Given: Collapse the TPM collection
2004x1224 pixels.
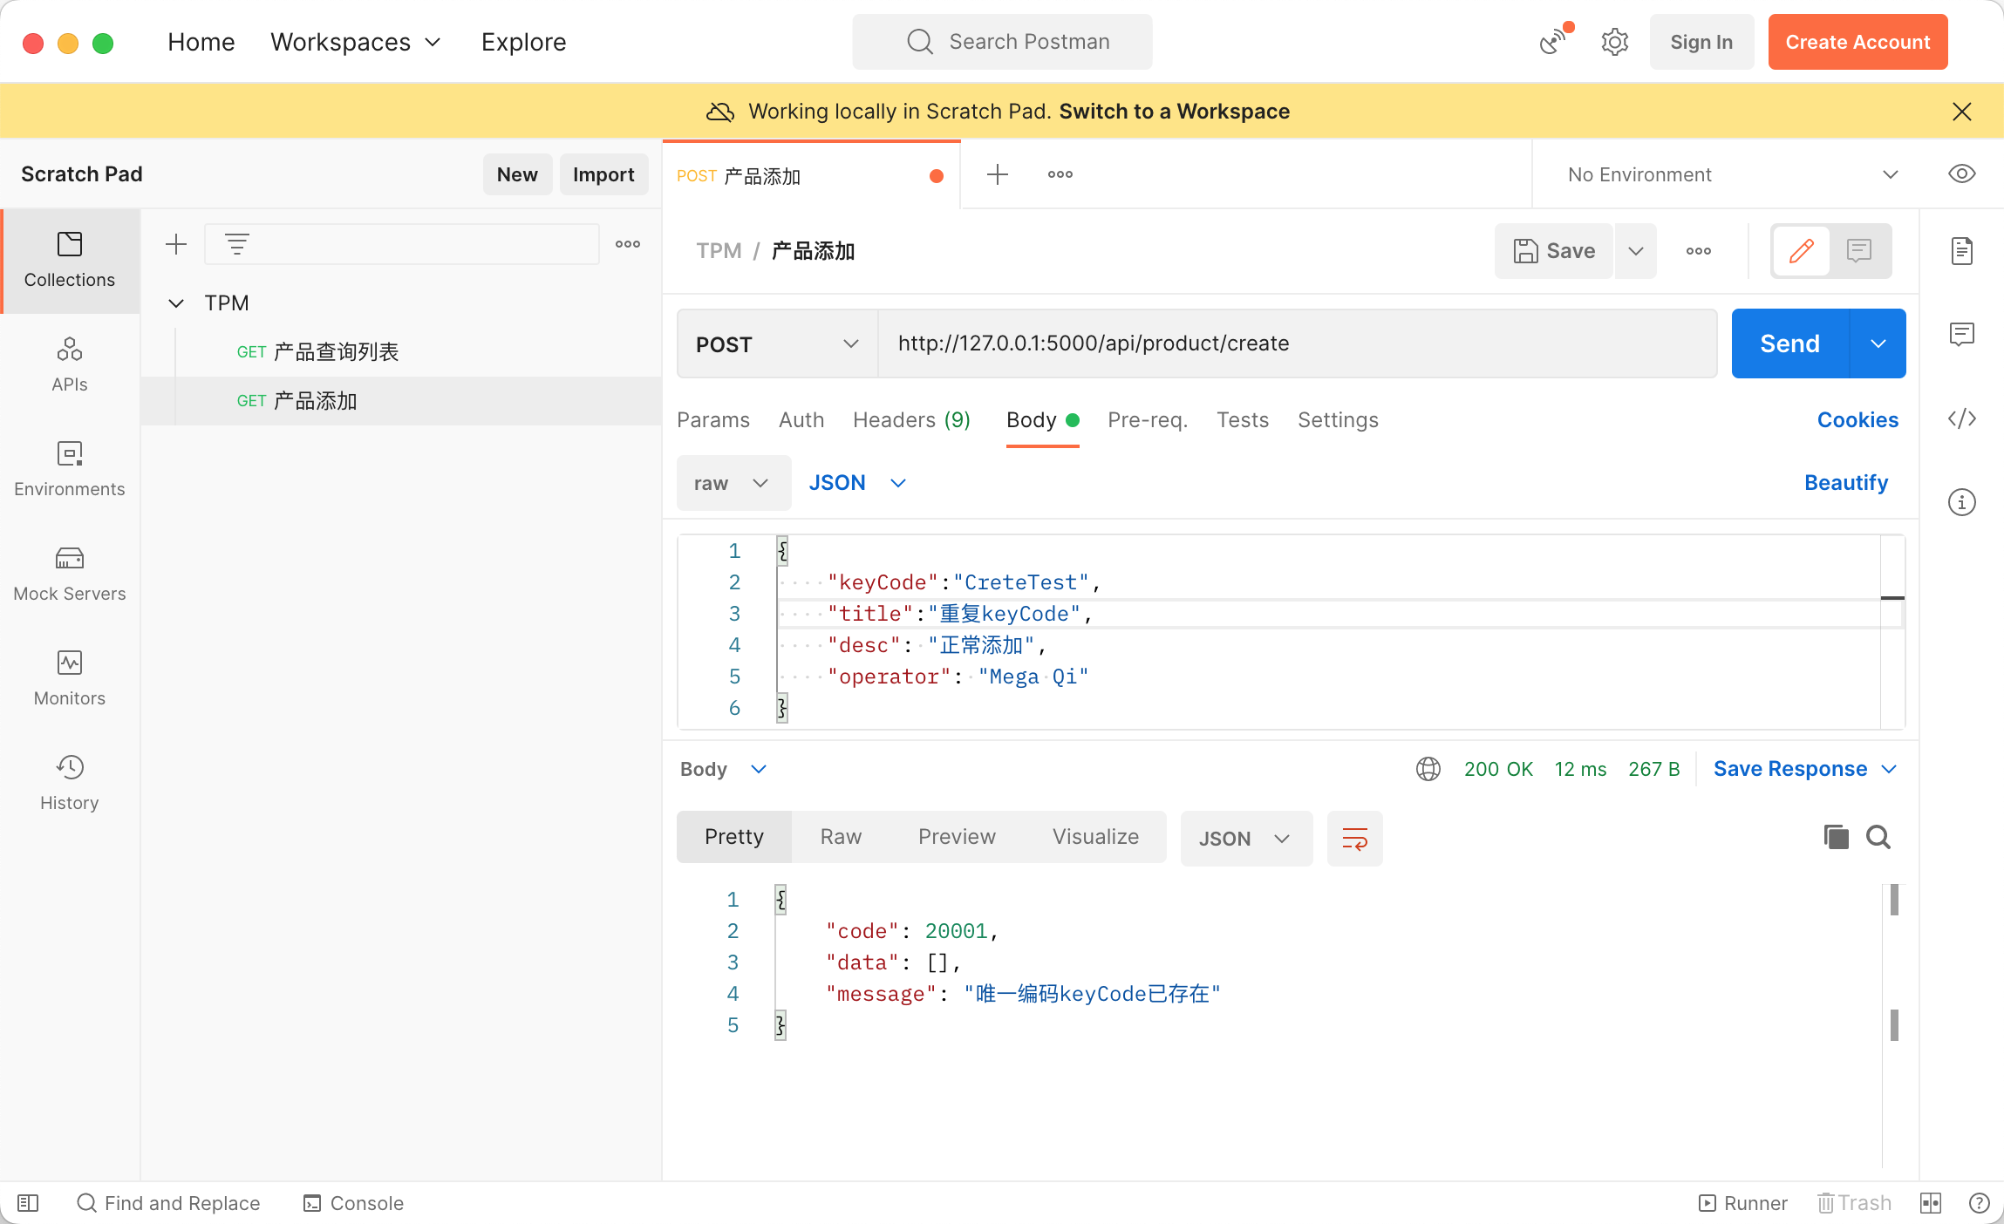Looking at the screenshot, I should pyautogui.click(x=176, y=303).
